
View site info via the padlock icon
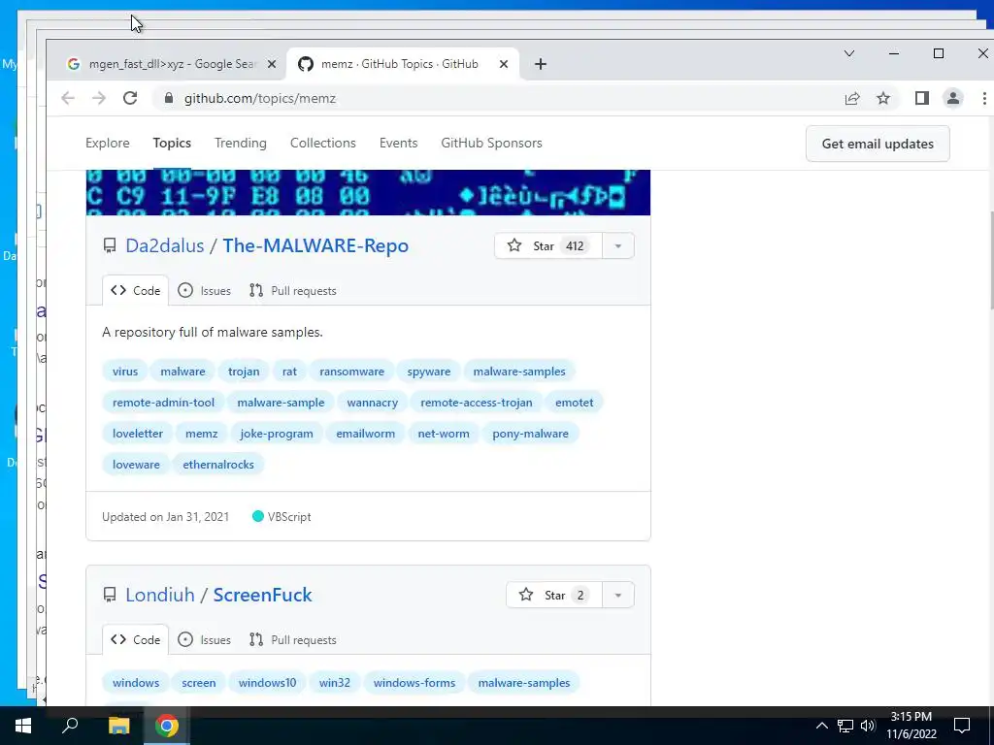[x=169, y=98]
